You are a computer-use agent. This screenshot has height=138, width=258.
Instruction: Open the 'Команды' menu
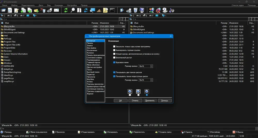tap(59, 5)
